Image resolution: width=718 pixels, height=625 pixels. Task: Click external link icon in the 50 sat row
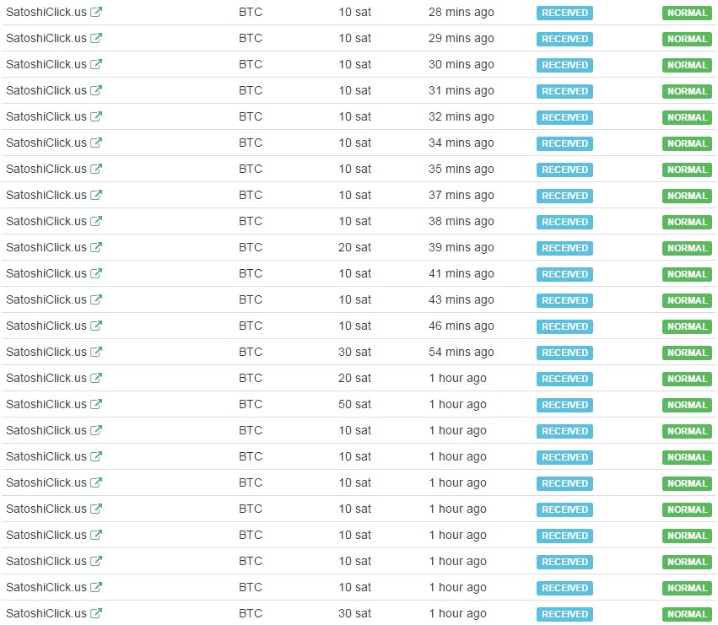[96, 405]
